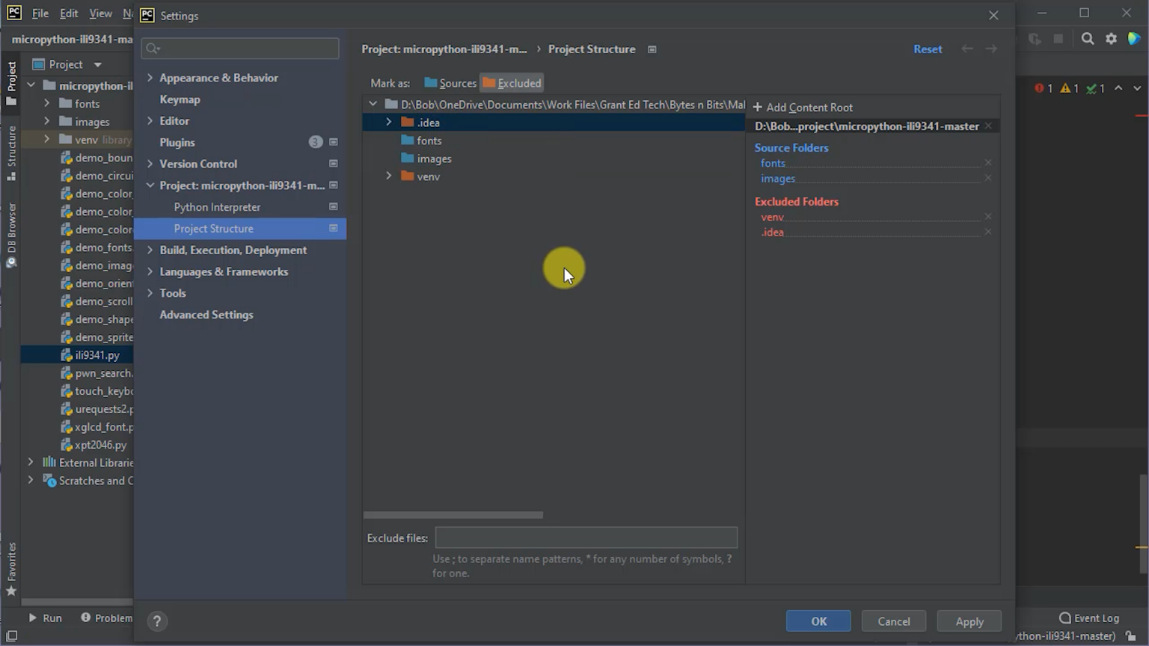Click the IDE search magnifier icon

click(x=1088, y=39)
